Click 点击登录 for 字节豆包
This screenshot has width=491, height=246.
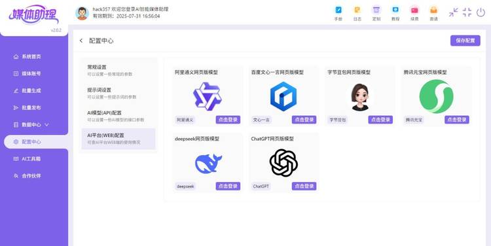pos(380,120)
